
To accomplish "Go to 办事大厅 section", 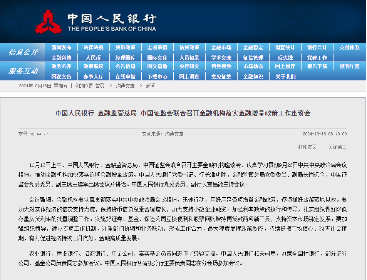I will pyautogui.click(x=94, y=77).
